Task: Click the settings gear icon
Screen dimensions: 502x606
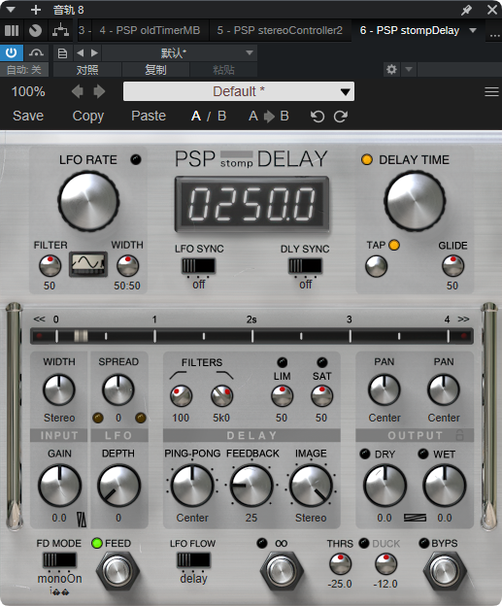Action: tap(391, 70)
